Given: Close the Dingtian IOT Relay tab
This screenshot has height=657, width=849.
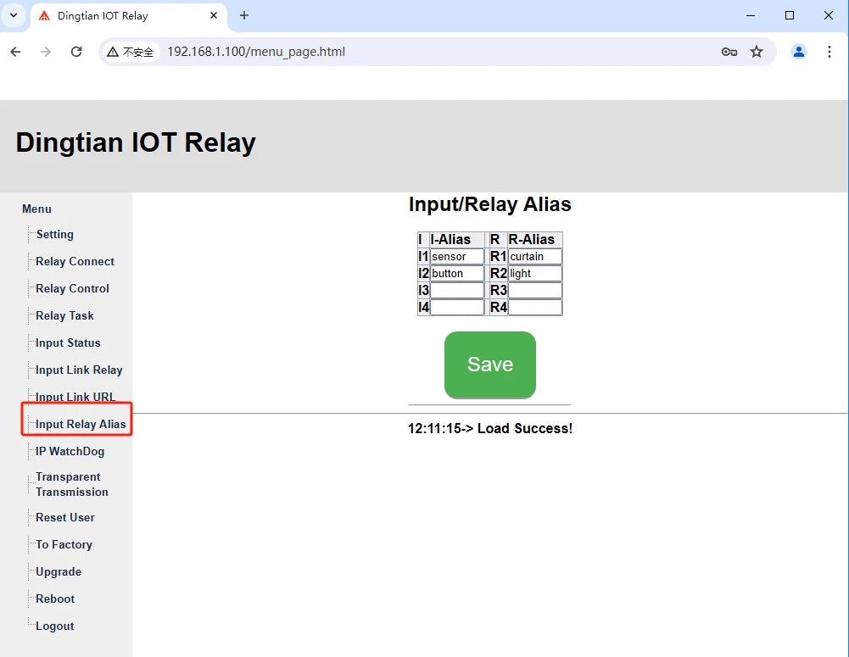Looking at the screenshot, I should [214, 16].
